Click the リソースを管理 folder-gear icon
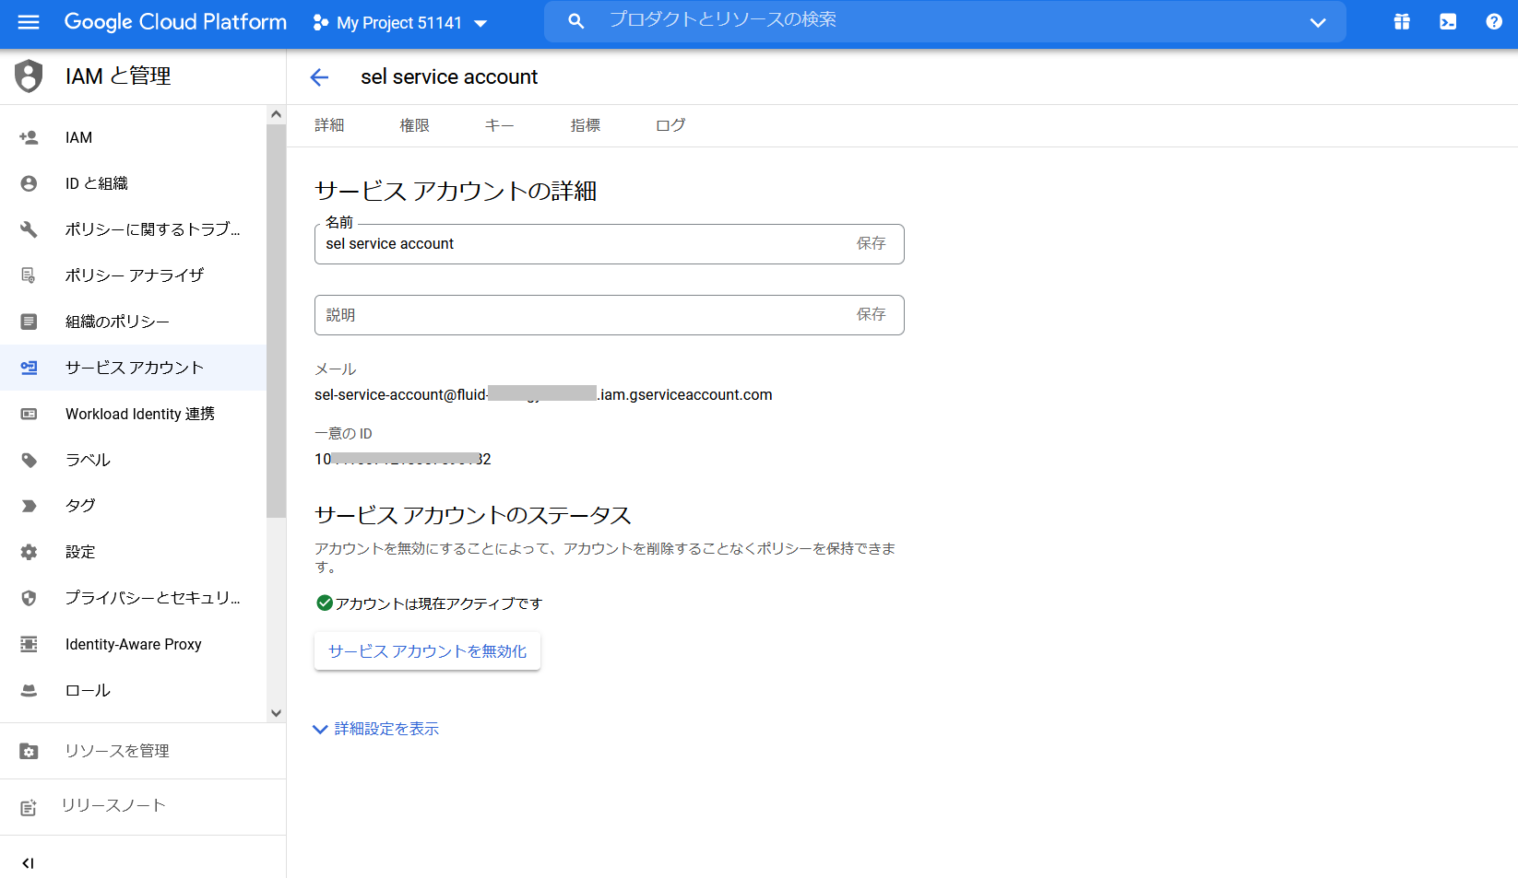 click(x=29, y=751)
